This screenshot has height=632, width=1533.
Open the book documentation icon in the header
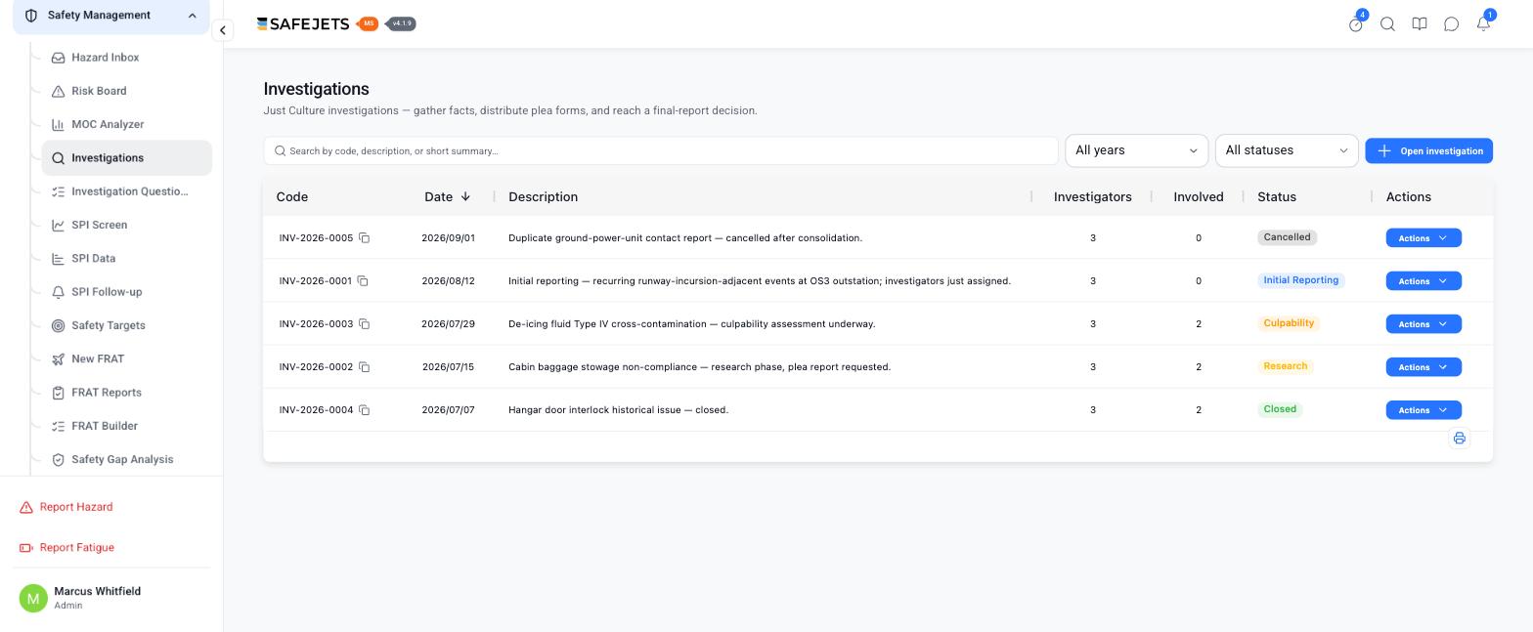pos(1420,24)
